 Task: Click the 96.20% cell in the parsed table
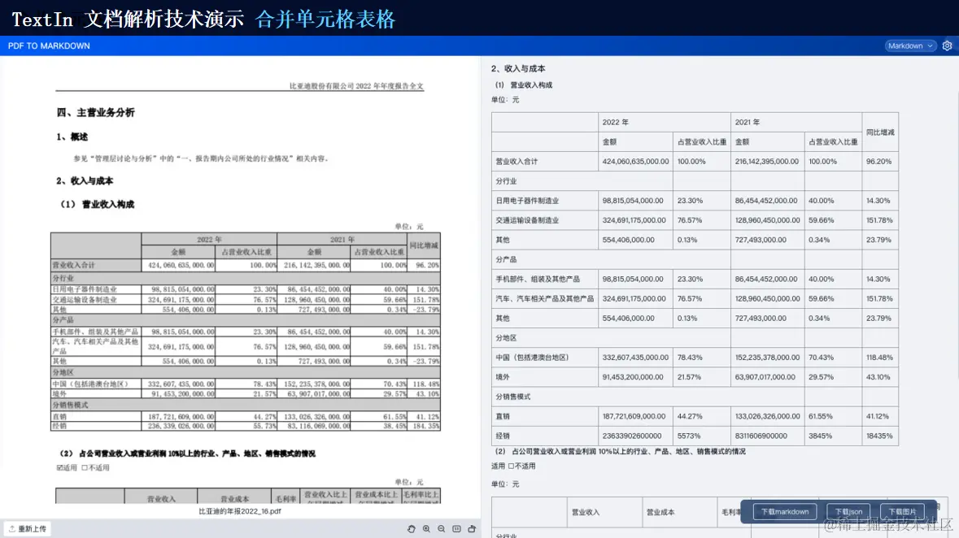[878, 162]
